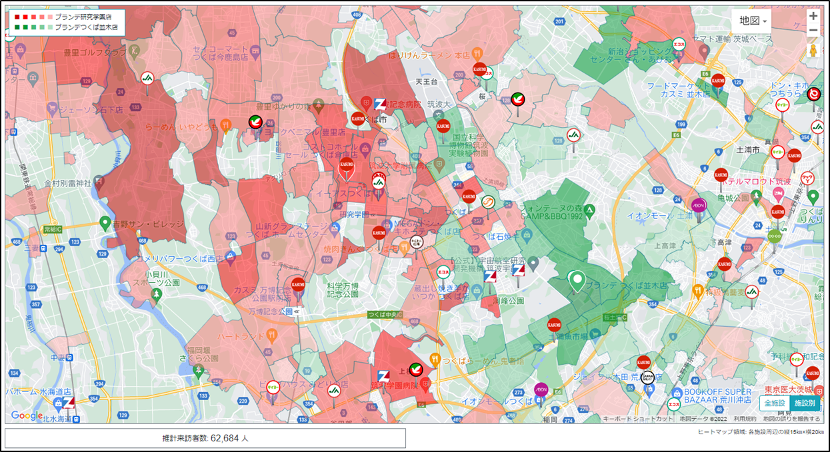Image resolution: width=830 pixels, height=452 pixels.
Task: Open the 利用規約 terms link
Action: pyautogui.click(x=745, y=419)
